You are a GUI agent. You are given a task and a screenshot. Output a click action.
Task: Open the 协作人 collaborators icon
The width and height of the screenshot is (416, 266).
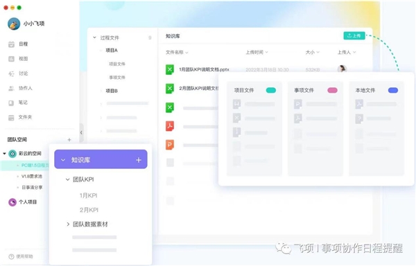[11, 88]
